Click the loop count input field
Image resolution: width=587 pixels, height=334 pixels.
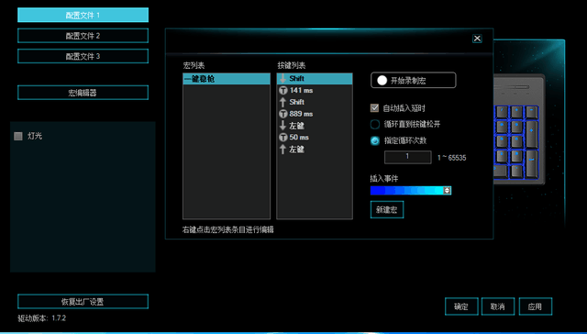(x=407, y=157)
